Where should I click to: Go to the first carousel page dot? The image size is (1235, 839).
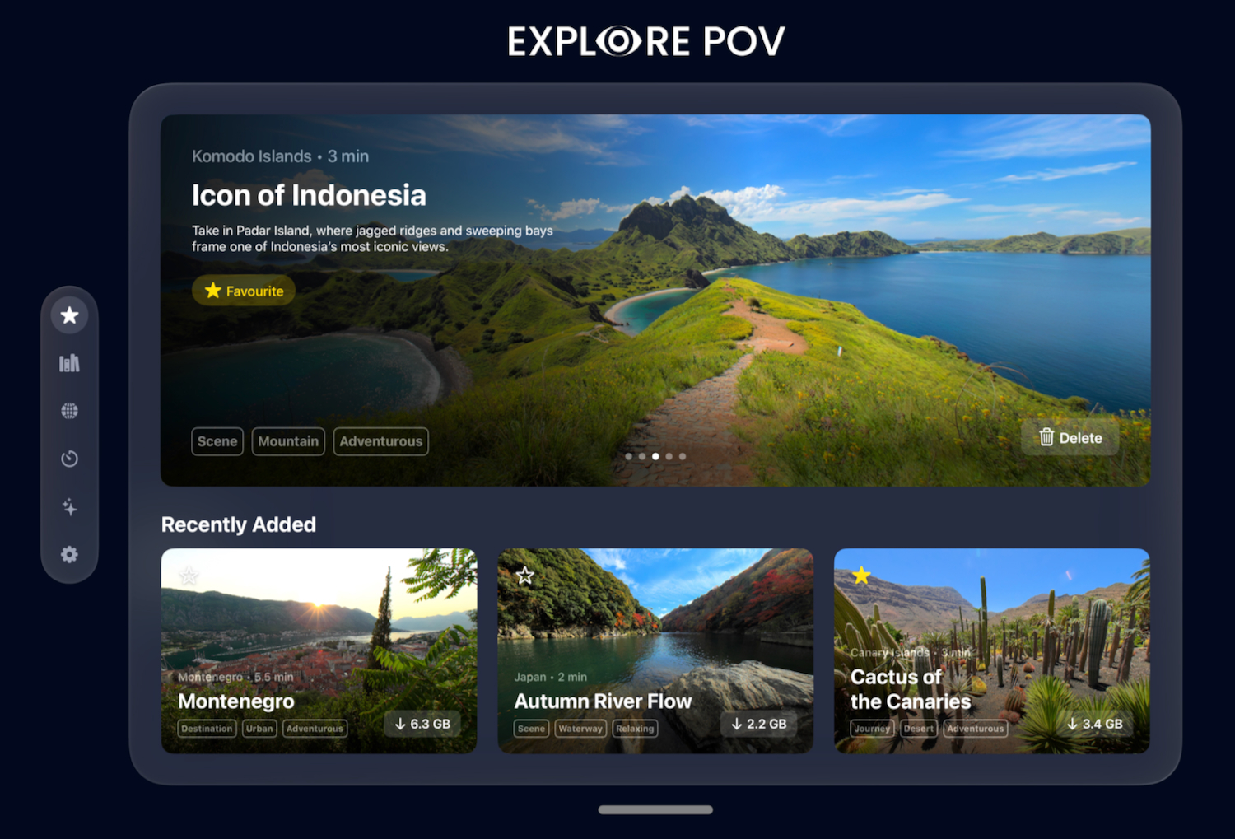[x=629, y=456]
